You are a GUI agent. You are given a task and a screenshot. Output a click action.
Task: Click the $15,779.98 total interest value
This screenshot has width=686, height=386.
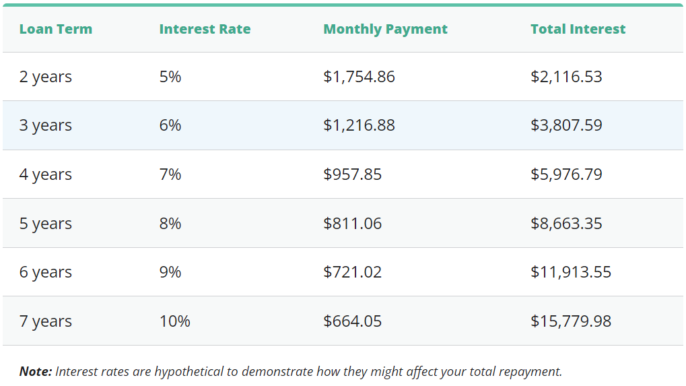[x=571, y=321]
